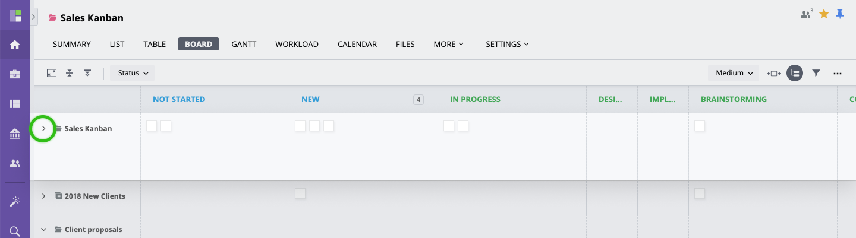
Task: Toggle the blue pin icon
Action: coord(840,14)
